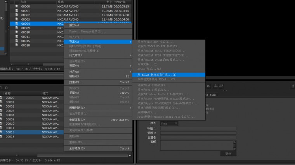
Task: Select clip 00000 in the lower list
Action: [x=32, y=98]
